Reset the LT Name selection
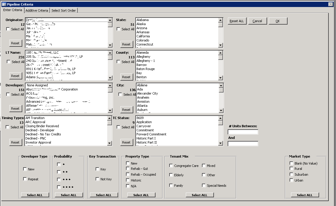This screenshot has height=206, width=336. click(x=15, y=76)
